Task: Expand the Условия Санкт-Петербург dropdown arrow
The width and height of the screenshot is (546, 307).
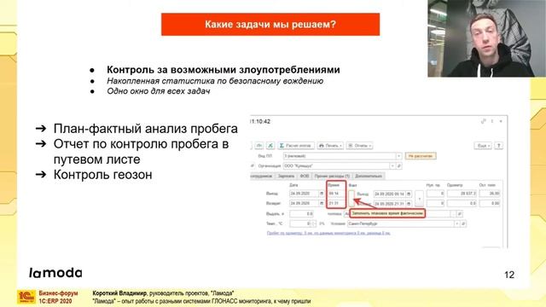Action: (457, 223)
